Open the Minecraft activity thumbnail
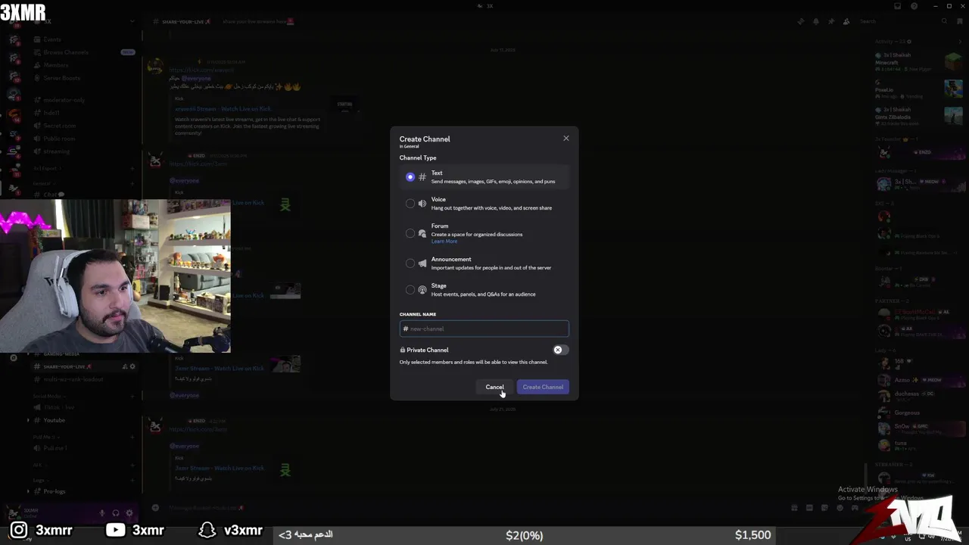Viewport: 969px width, 545px height. [953, 62]
